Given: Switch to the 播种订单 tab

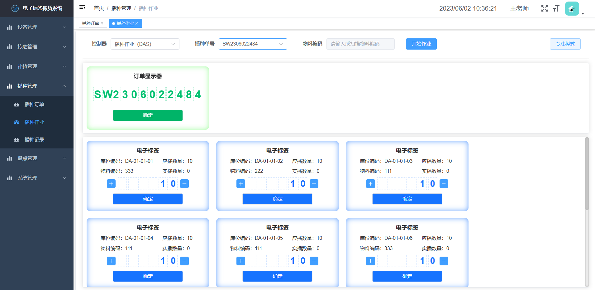Looking at the screenshot, I should 90,23.
